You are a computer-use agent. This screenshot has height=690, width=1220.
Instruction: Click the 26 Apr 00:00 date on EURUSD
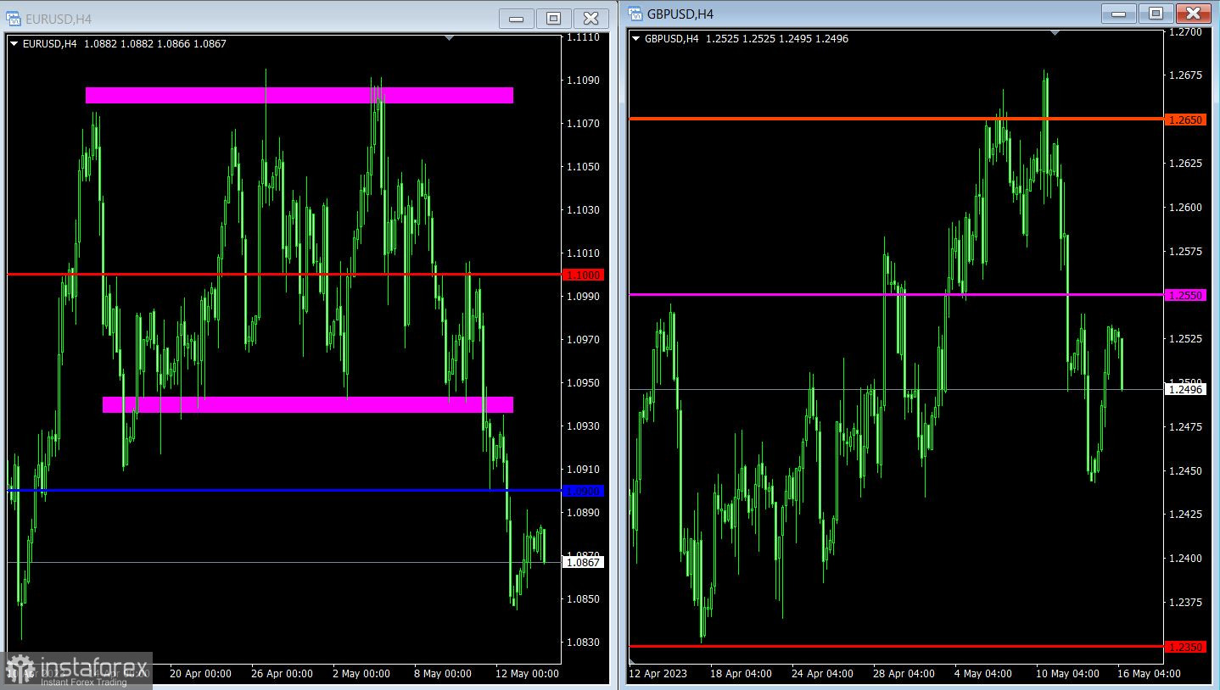point(282,674)
